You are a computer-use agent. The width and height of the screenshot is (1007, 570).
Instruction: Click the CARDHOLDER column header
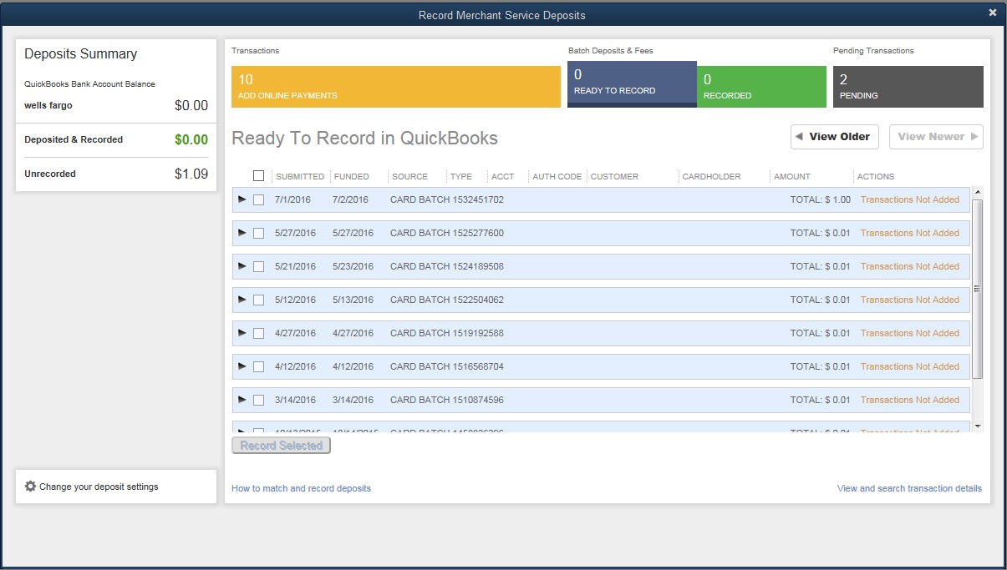pyautogui.click(x=711, y=177)
